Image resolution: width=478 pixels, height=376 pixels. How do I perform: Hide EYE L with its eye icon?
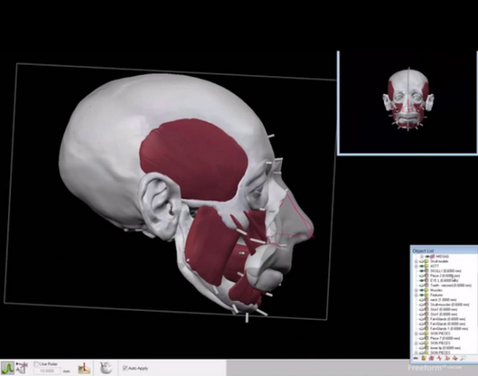click(x=422, y=280)
